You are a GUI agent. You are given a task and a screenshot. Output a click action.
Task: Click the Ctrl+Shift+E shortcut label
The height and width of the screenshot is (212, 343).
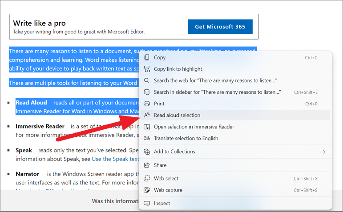306,92
